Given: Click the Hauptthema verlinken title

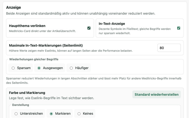Looking at the screenshot, I should click(27, 26).
